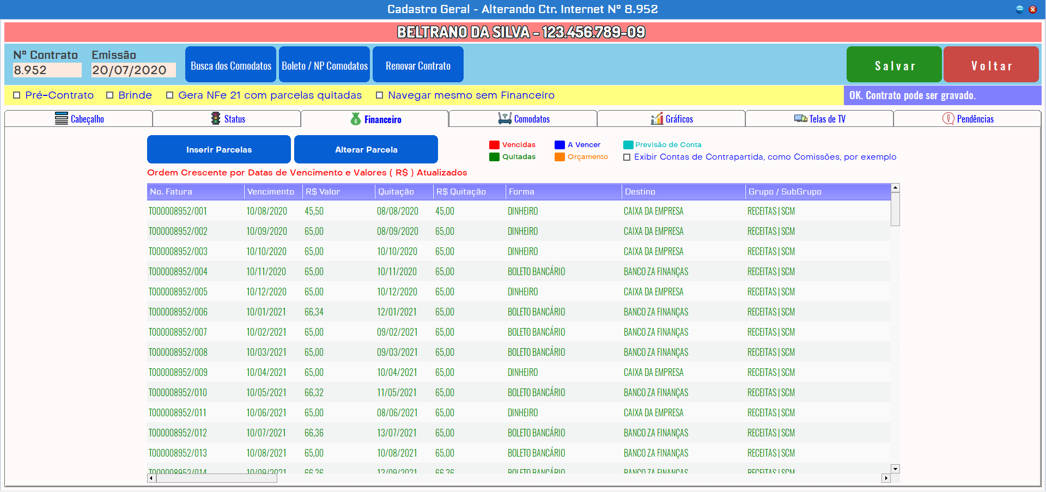Click the Destino column header
This screenshot has width=1046, height=492.
click(684, 192)
